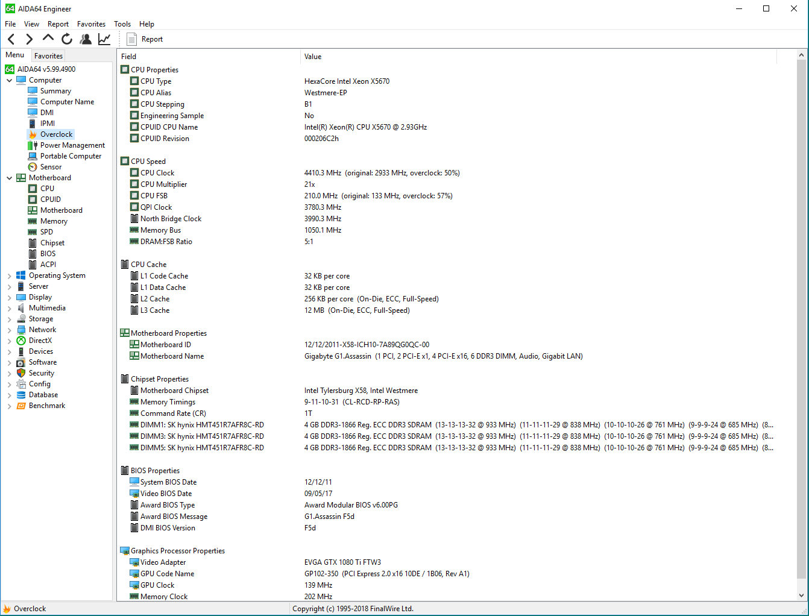Select AIDA64 v5.99.4900 root node

tap(46, 69)
